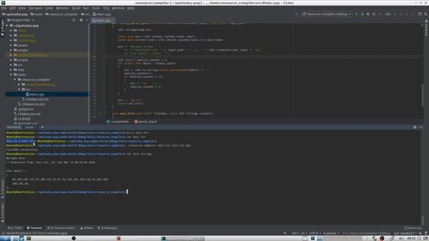Open the VCS menu
The height and width of the screenshot is (241, 429).
click(x=106, y=8)
